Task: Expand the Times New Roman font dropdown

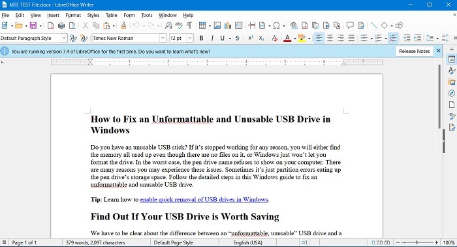Action: [x=163, y=38]
